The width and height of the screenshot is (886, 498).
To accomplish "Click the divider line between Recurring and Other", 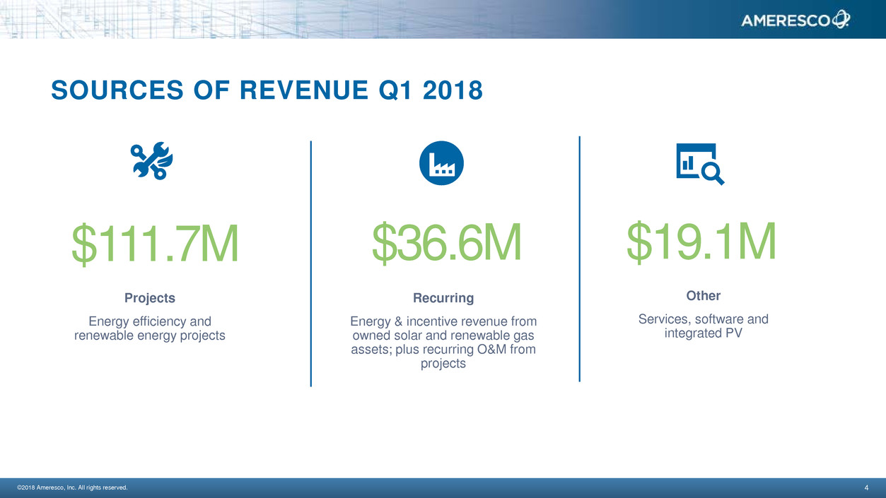I will [x=579, y=259].
